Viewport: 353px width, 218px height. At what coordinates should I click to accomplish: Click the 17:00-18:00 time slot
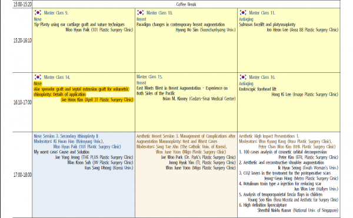22,175
